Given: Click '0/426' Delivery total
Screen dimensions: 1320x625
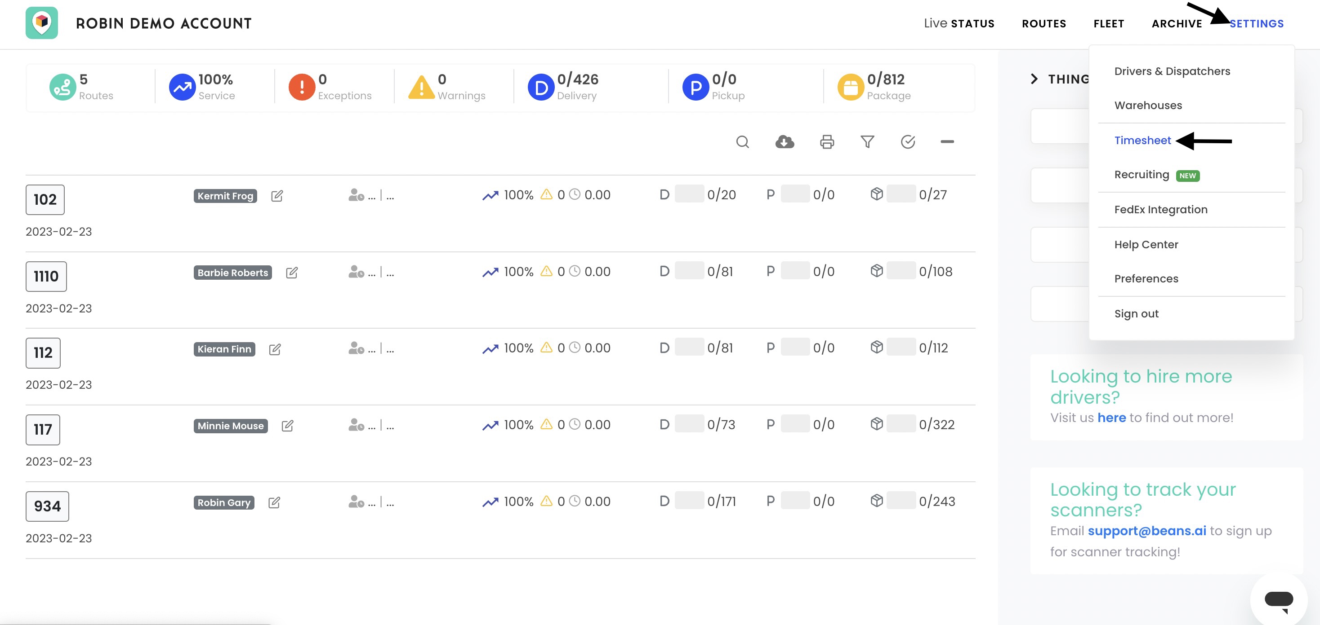Looking at the screenshot, I should coord(578,79).
